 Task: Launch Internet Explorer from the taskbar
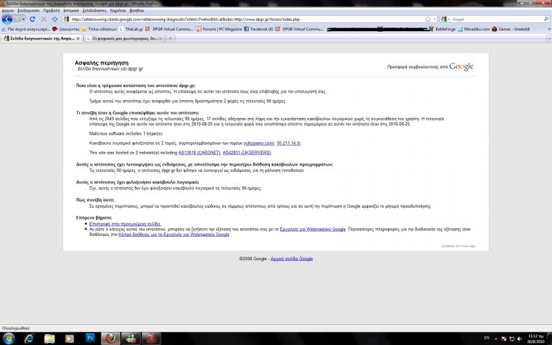(x=29, y=339)
